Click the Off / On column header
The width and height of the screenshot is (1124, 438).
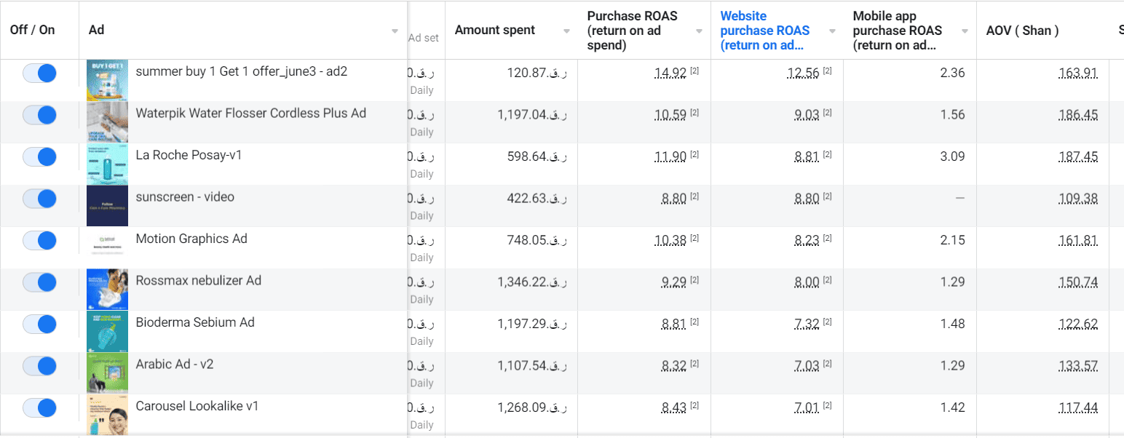coord(32,31)
